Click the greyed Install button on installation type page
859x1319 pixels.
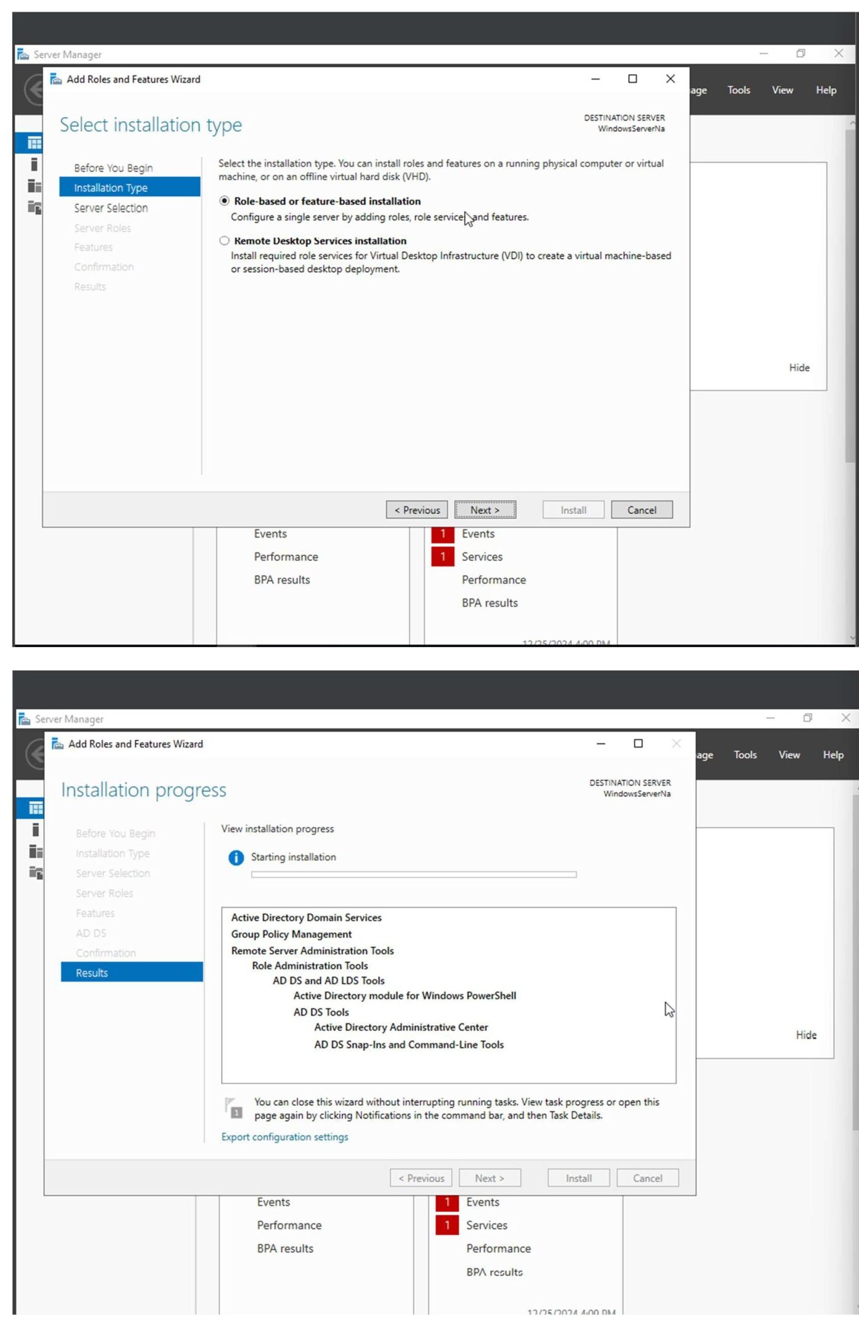(x=573, y=510)
